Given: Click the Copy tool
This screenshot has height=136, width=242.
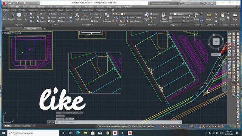Looking at the screenshot, I should [40, 18].
